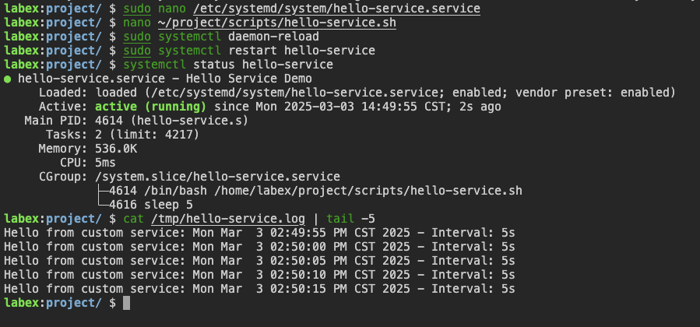Click the CPU value 5ms
This screenshot has width=700, height=327.
tap(106, 163)
